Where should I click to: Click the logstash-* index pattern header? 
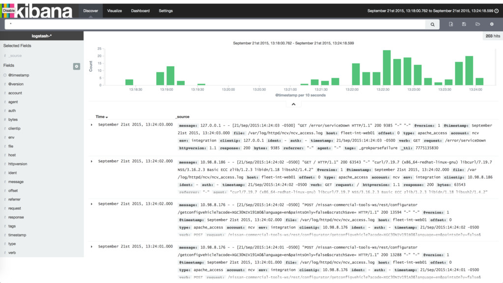coord(42,36)
